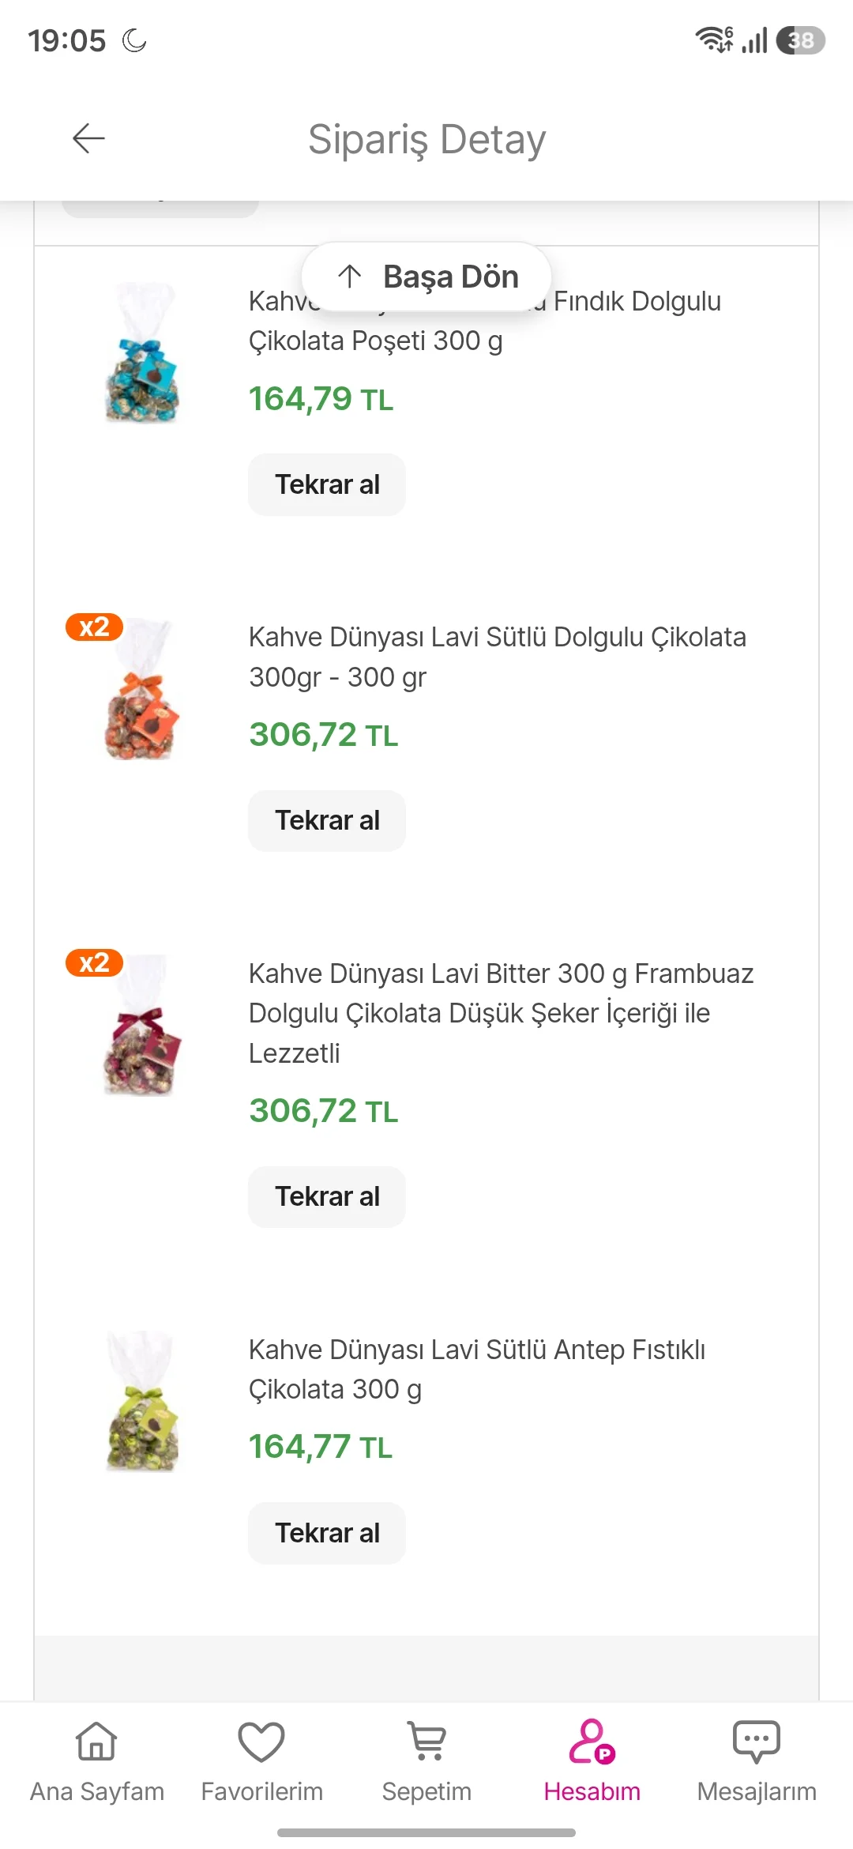This screenshot has height=1849, width=853.
Task: Open Favorilerim heart icon
Action: (x=261, y=1741)
